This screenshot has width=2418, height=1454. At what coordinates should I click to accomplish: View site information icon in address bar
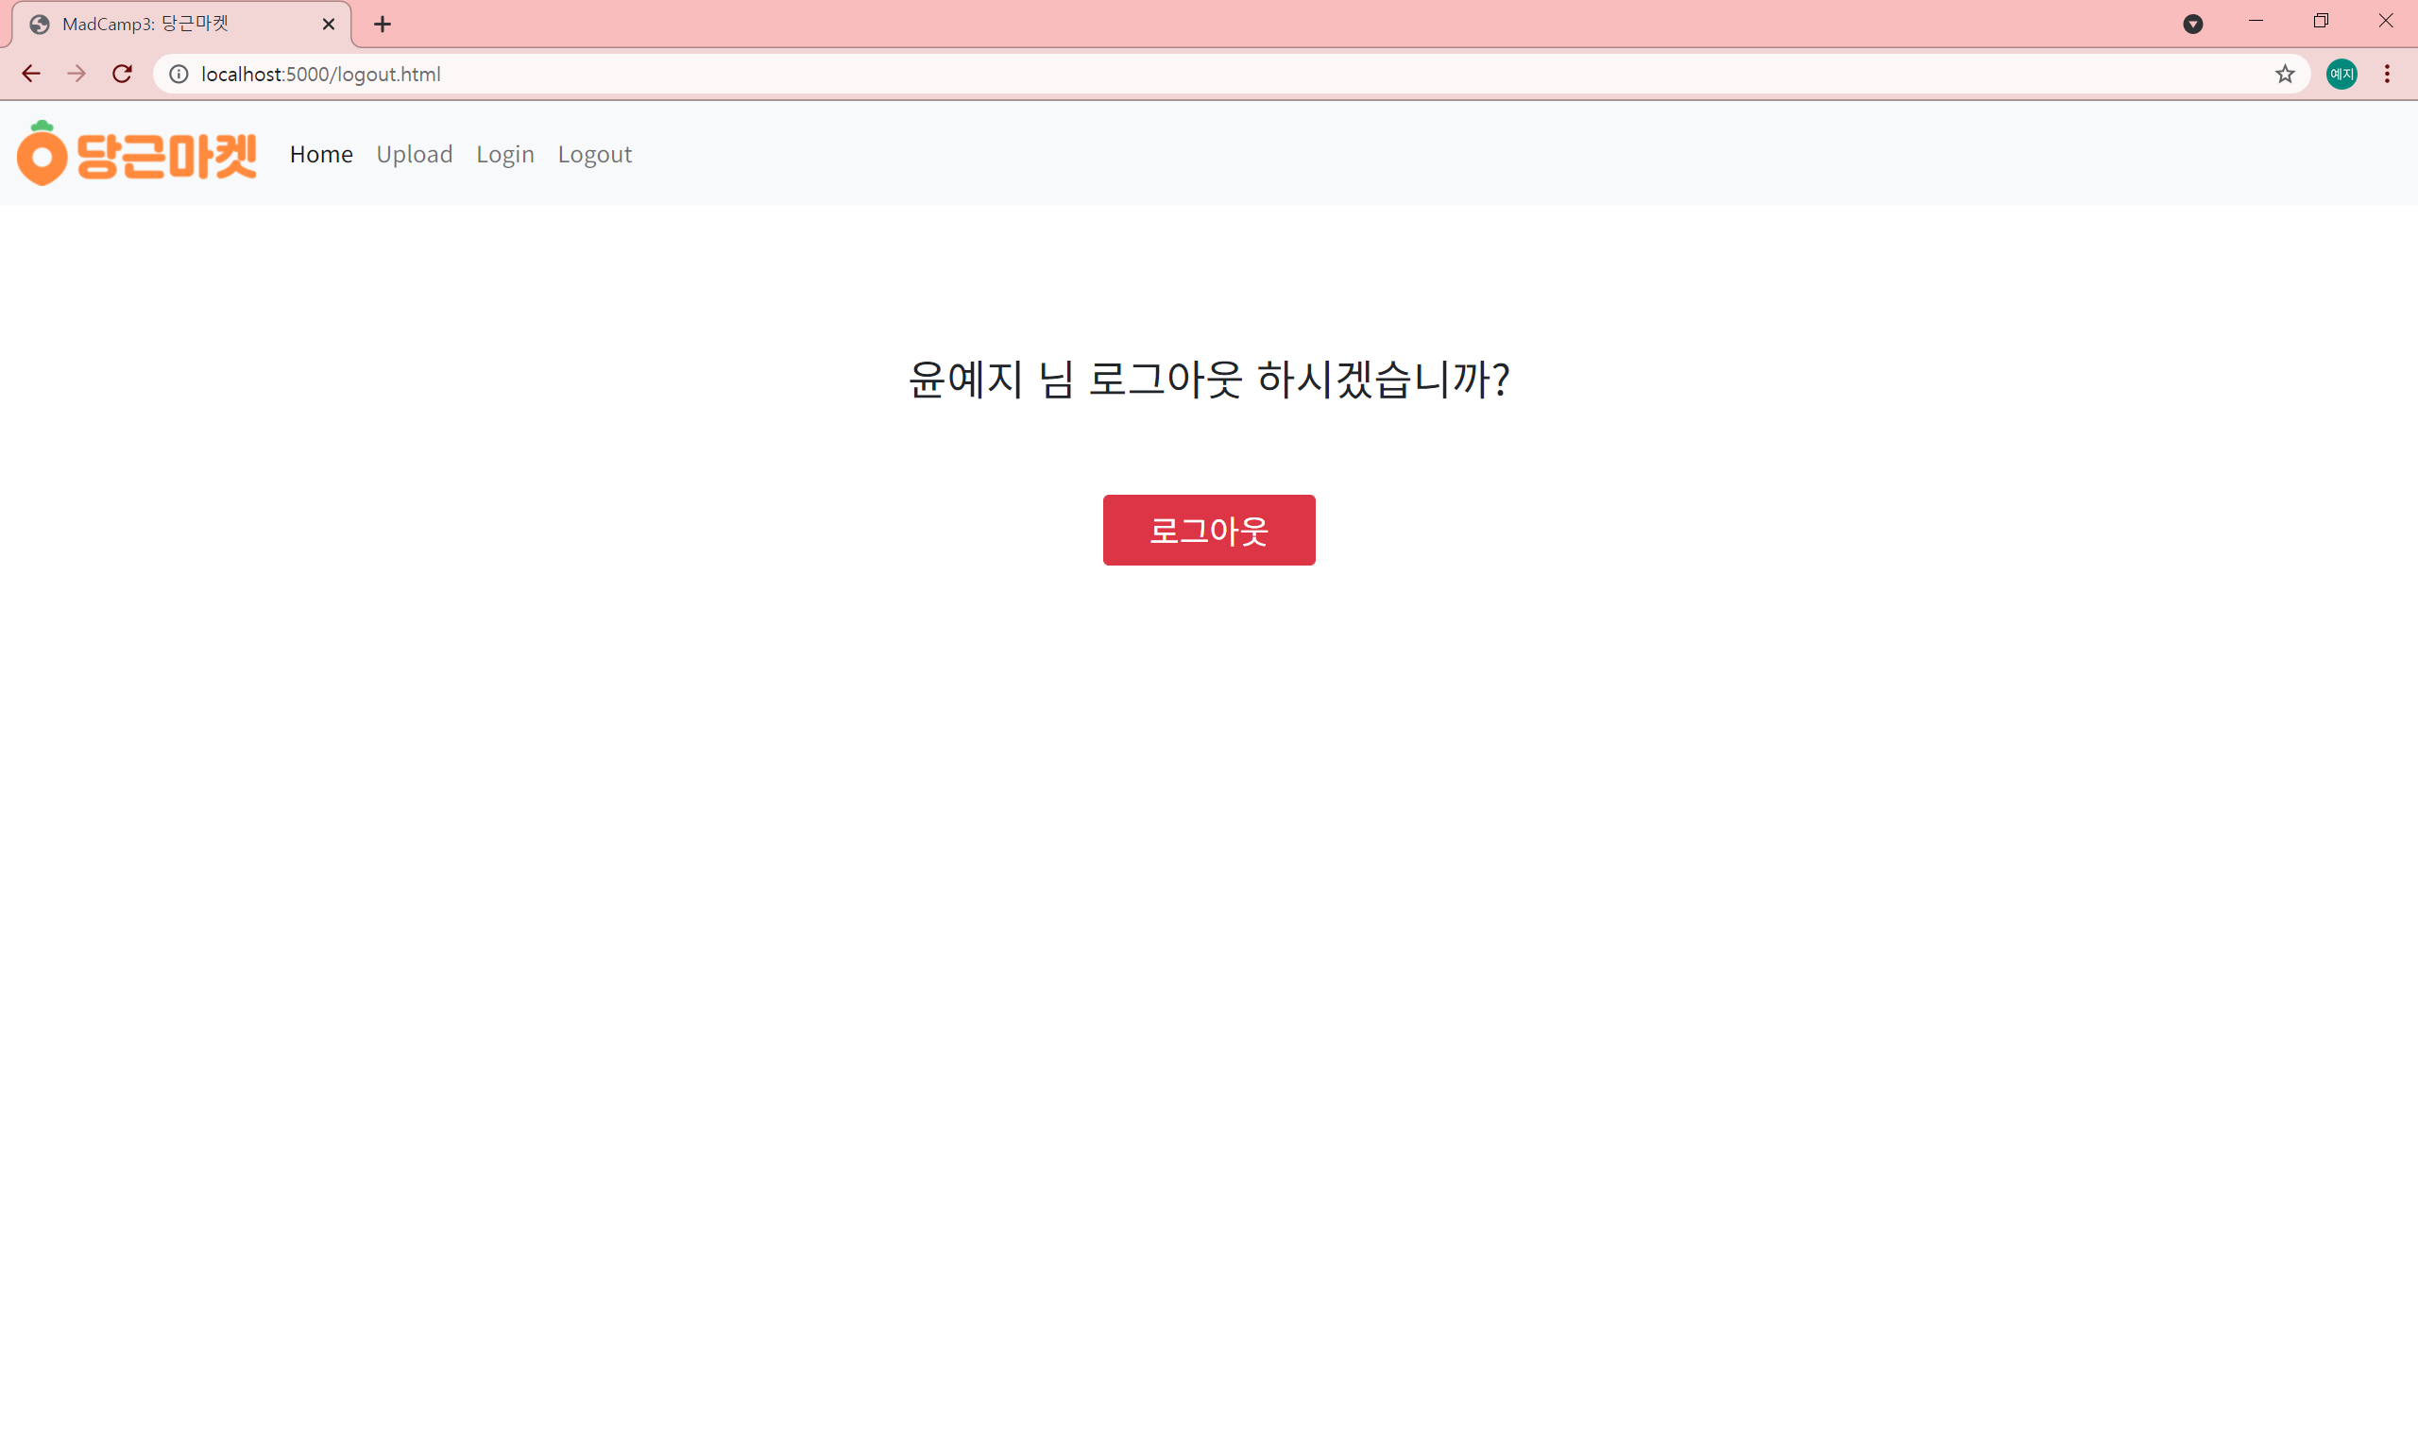[179, 74]
